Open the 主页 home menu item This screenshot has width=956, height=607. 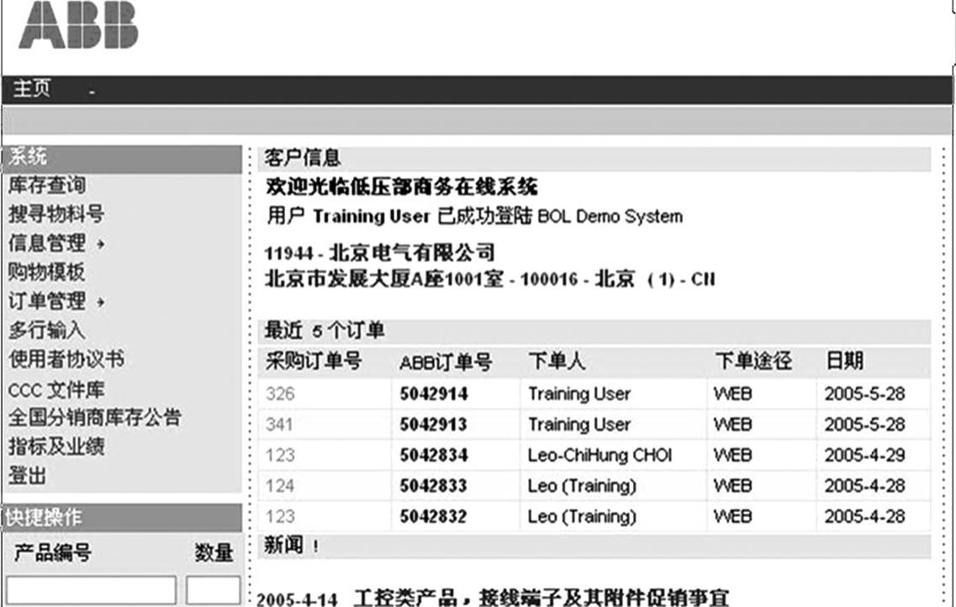click(x=32, y=89)
